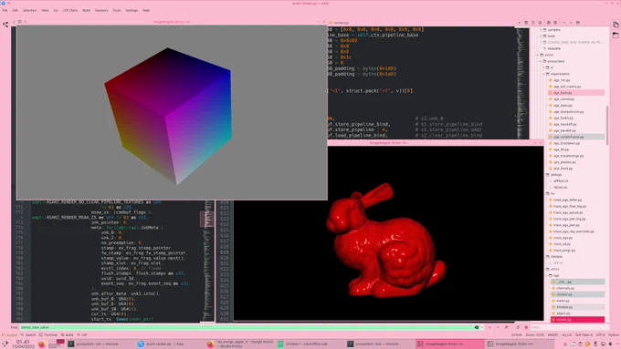Click the left sidebar panel icon

pos(5,25)
